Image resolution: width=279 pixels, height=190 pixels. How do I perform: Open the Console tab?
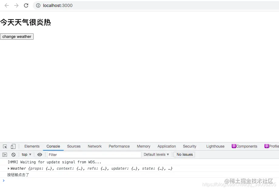pyautogui.click(x=53, y=146)
